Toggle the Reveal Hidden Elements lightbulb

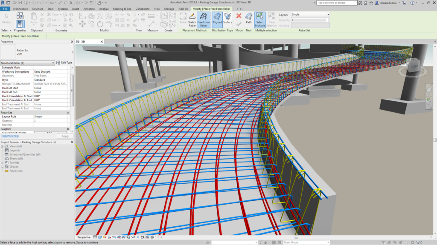(138, 237)
